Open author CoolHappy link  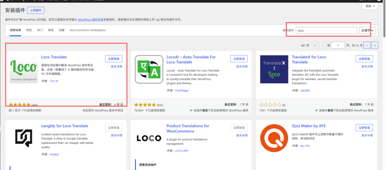point(182,90)
